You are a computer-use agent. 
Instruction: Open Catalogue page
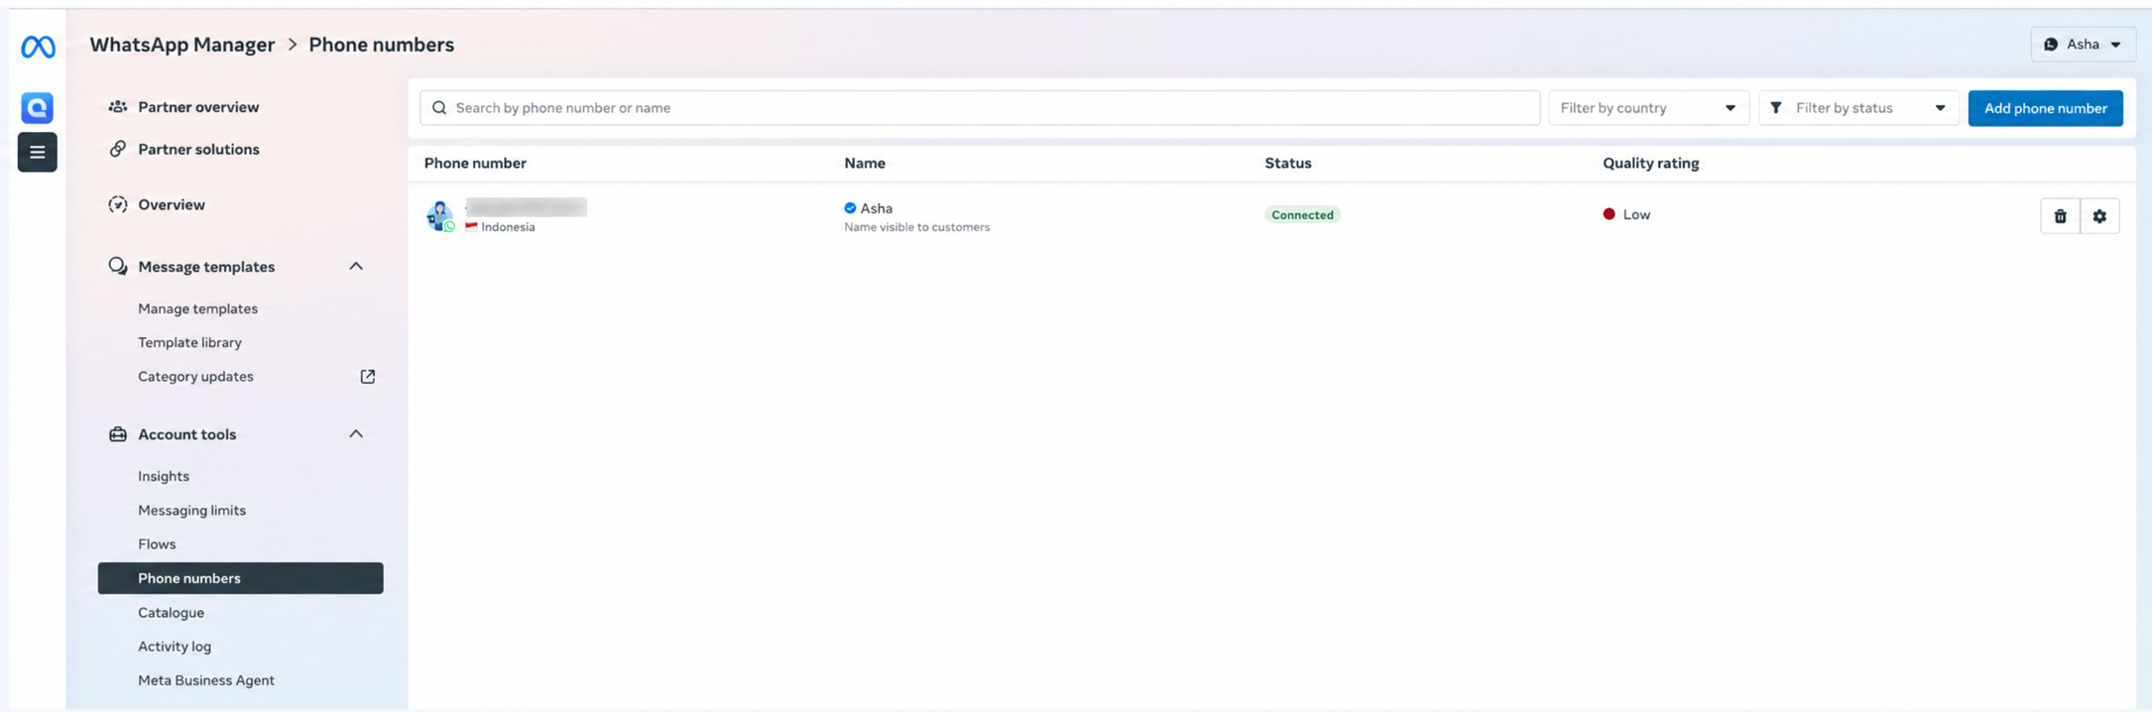[x=171, y=613]
